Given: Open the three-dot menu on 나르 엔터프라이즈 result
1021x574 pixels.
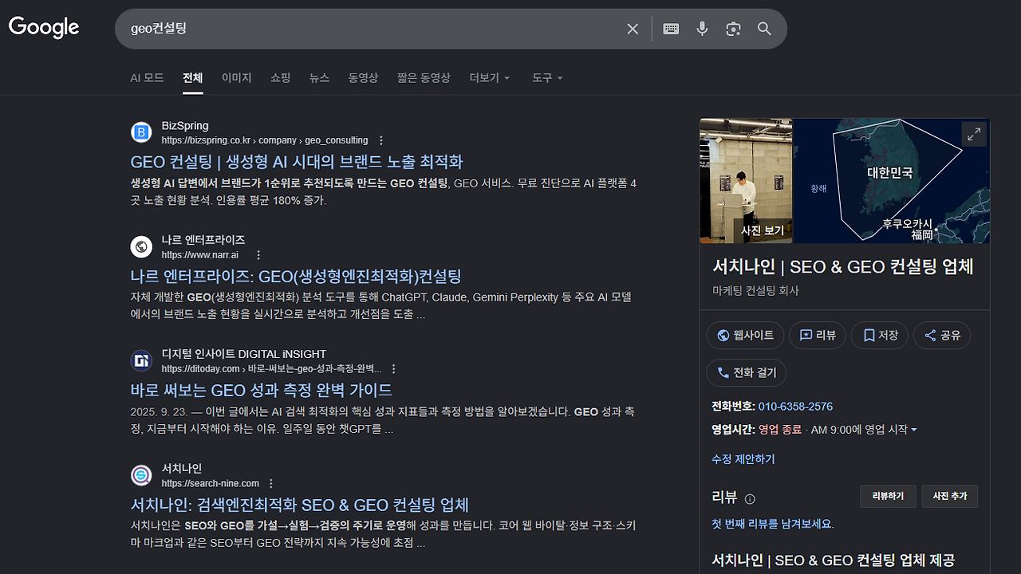Looking at the screenshot, I should pyautogui.click(x=258, y=254).
